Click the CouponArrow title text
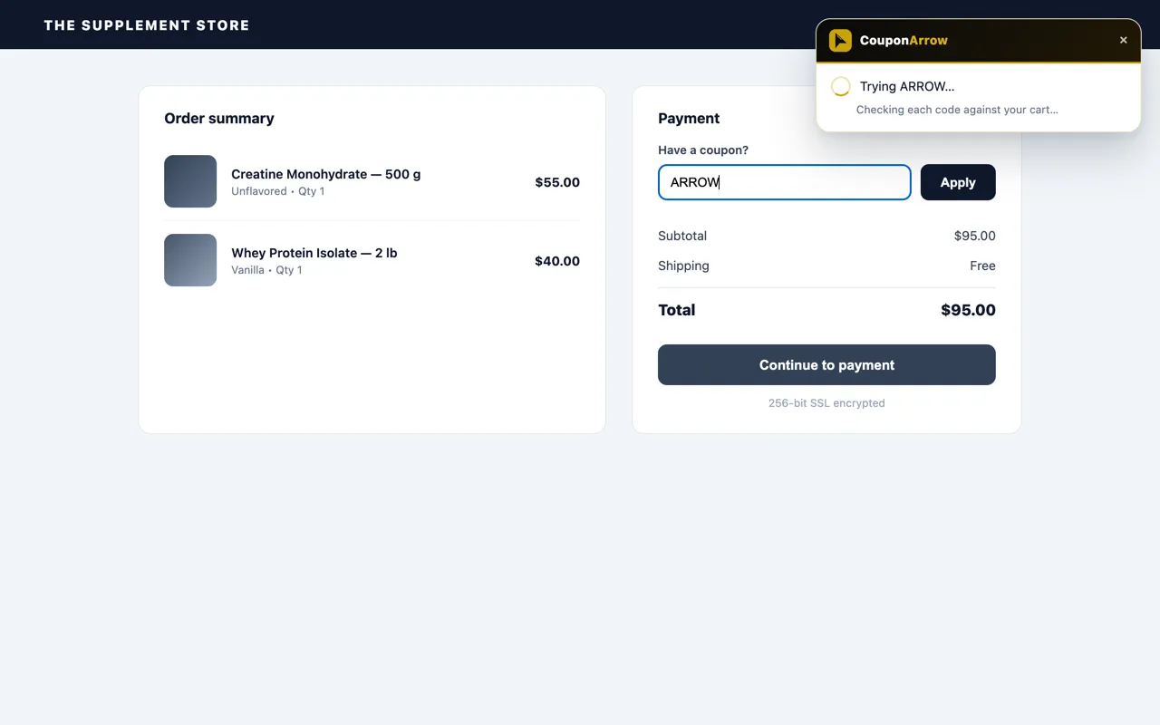 point(904,40)
